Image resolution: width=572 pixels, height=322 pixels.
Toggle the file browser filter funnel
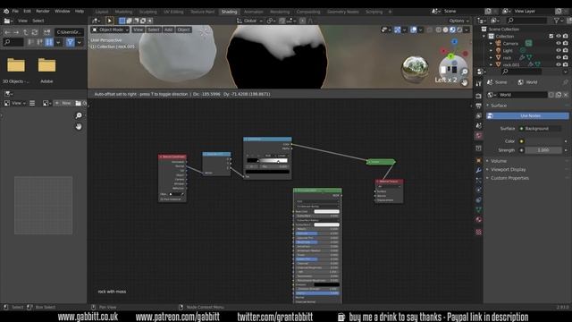click(x=70, y=43)
